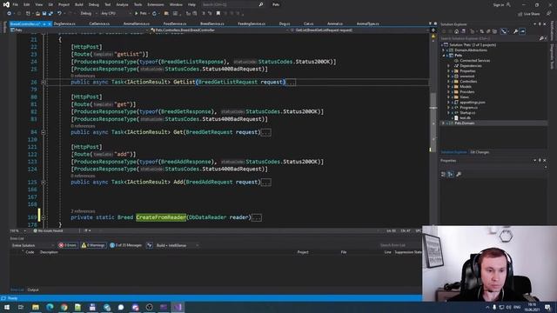Open Microsoft Edge from the taskbar
Image resolution: width=557 pixels, height=313 pixels.
click(x=50, y=307)
